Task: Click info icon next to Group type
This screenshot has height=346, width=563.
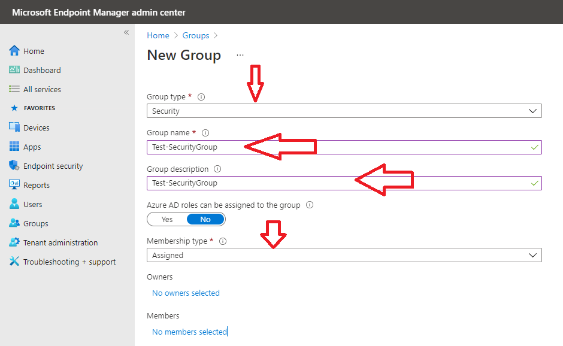Action: [x=201, y=97]
